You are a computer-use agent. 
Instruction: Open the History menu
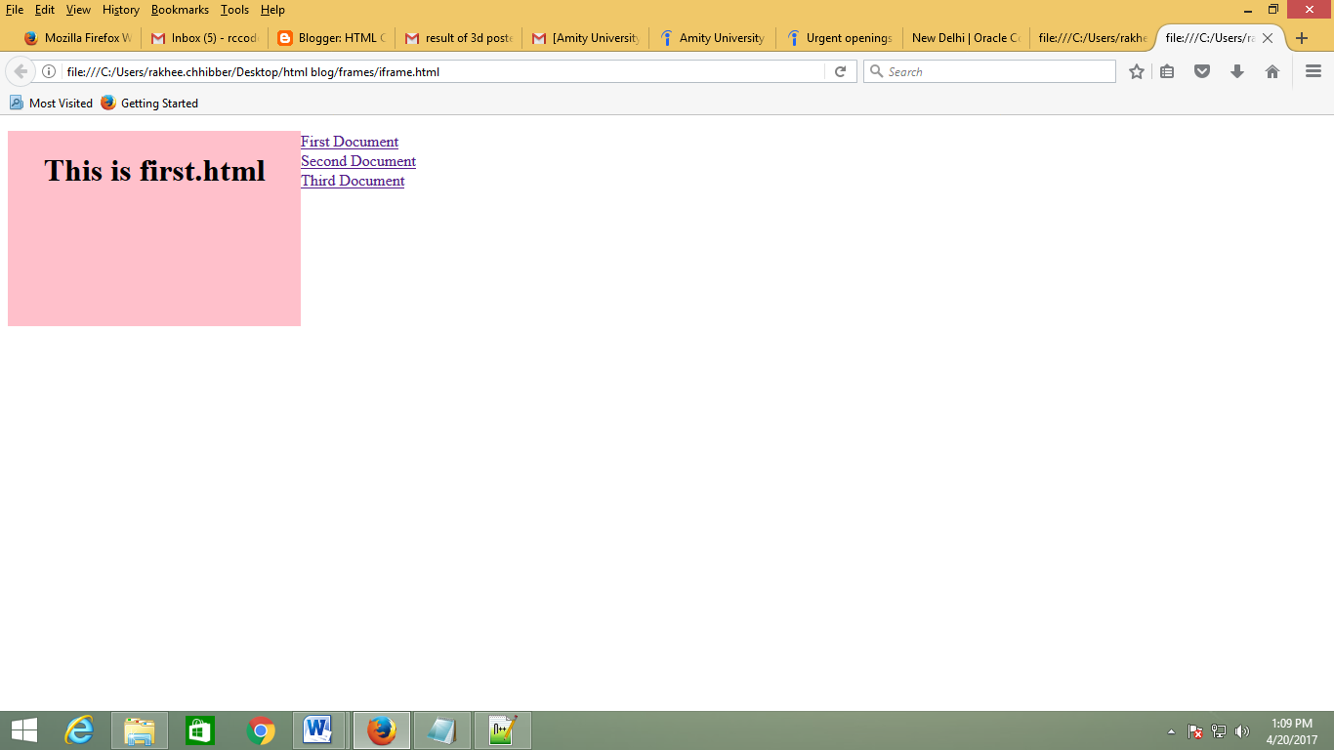pos(120,10)
